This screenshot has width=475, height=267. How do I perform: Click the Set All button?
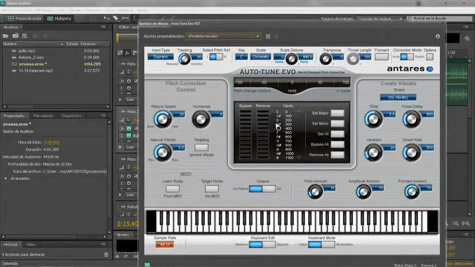(x=337, y=134)
